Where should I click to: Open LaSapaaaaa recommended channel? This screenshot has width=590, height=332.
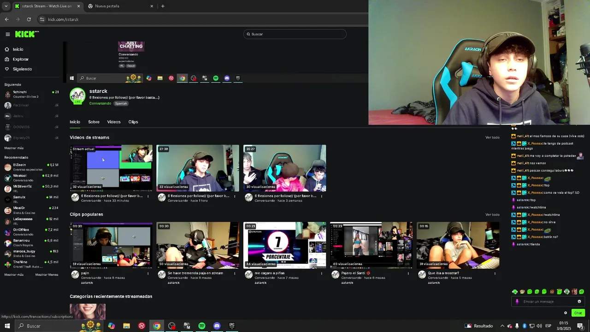[x=31, y=221]
